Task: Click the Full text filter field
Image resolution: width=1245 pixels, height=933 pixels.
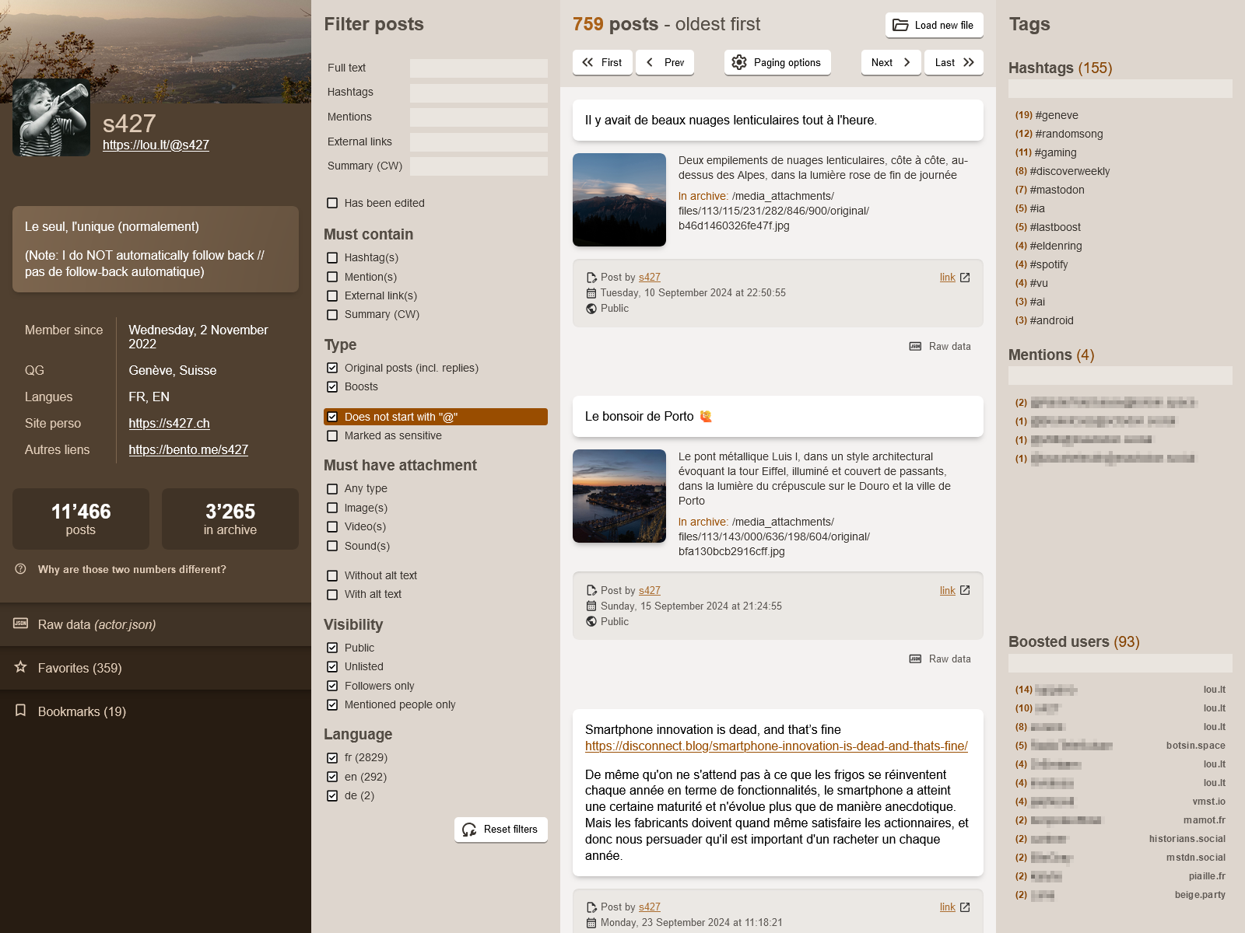Action: (479, 68)
